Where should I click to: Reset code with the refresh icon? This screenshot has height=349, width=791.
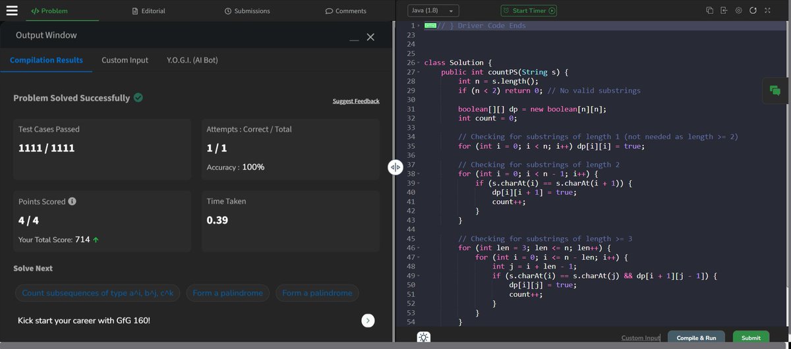coord(753,11)
